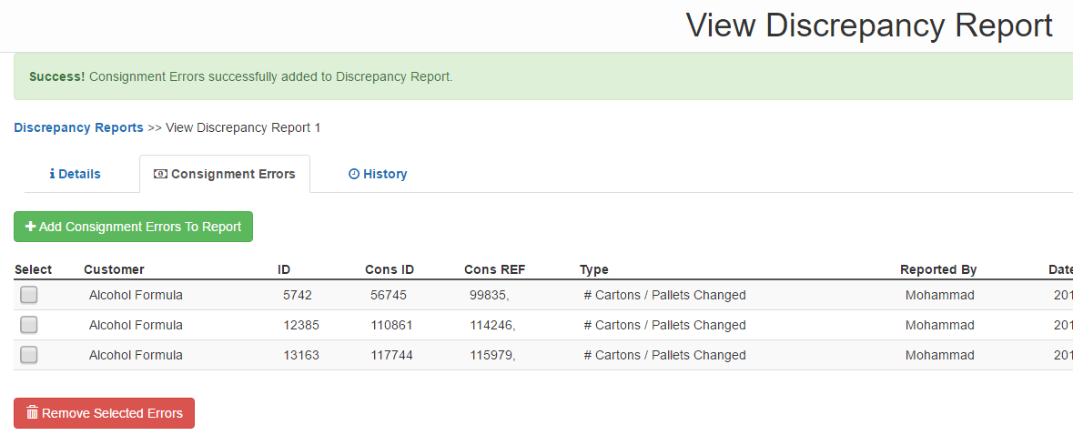Click the Type column header
Image resolution: width=1073 pixels, height=435 pixels.
[x=593, y=269]
